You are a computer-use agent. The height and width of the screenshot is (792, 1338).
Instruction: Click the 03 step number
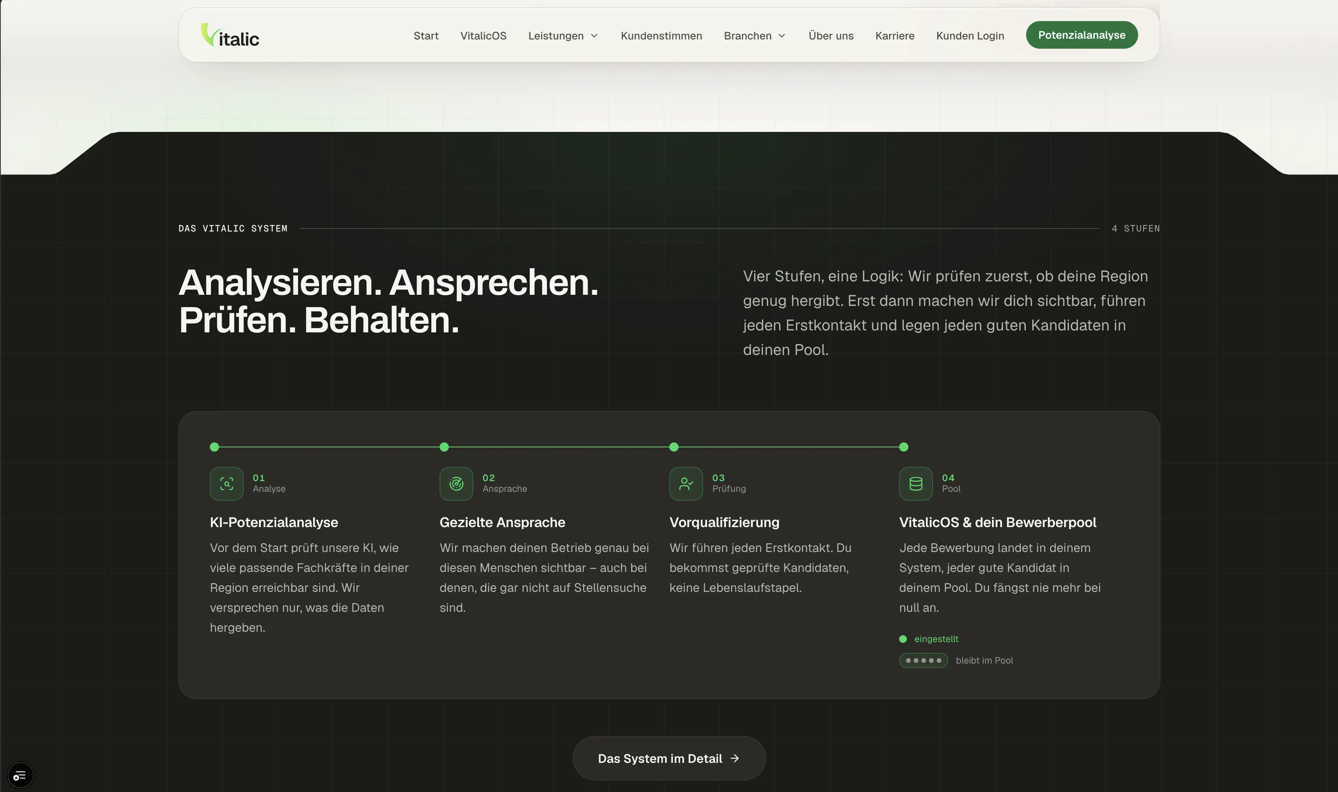pyautogui.click(x=718, y=478)
